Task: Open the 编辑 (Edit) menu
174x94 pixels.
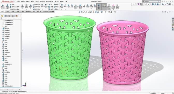Action: 23,2
